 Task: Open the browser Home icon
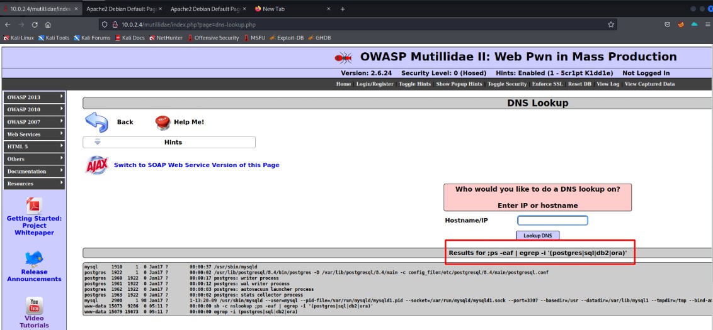(48, 25)
